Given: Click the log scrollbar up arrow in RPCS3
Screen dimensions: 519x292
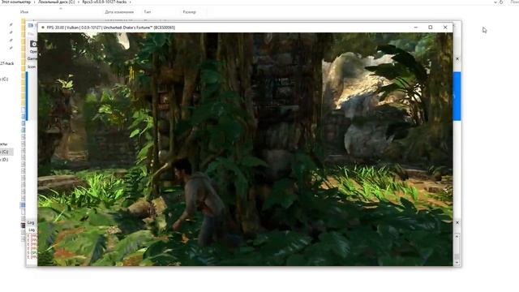Looking at the screenshot, I should point(457,237).
